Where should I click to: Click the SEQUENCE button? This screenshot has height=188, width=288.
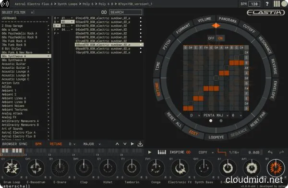click(x=239, y=132)
